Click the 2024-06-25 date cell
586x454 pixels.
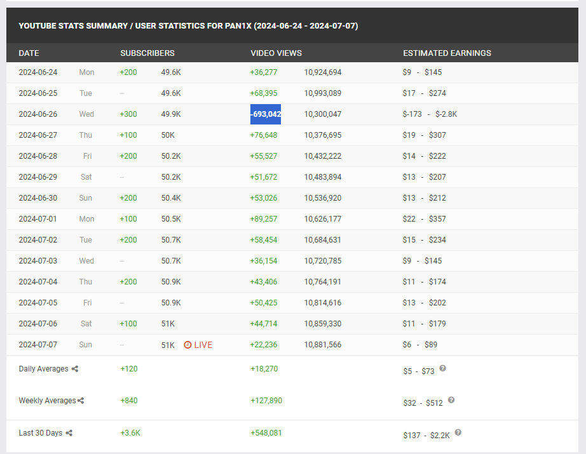coord(38,93)
